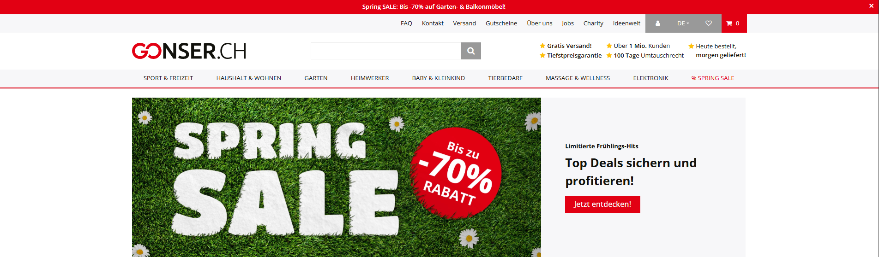This screenshot has width=879, height=257.
Task: Select the % Spring Sale menu item
Action: 713,78
